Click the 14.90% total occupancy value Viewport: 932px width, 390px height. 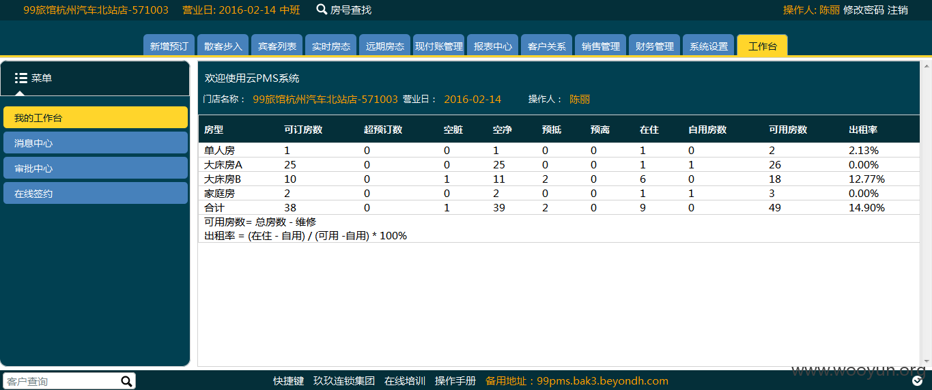click(x=866, y=207)
